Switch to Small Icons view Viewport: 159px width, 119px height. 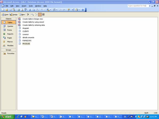pos(36,14)
